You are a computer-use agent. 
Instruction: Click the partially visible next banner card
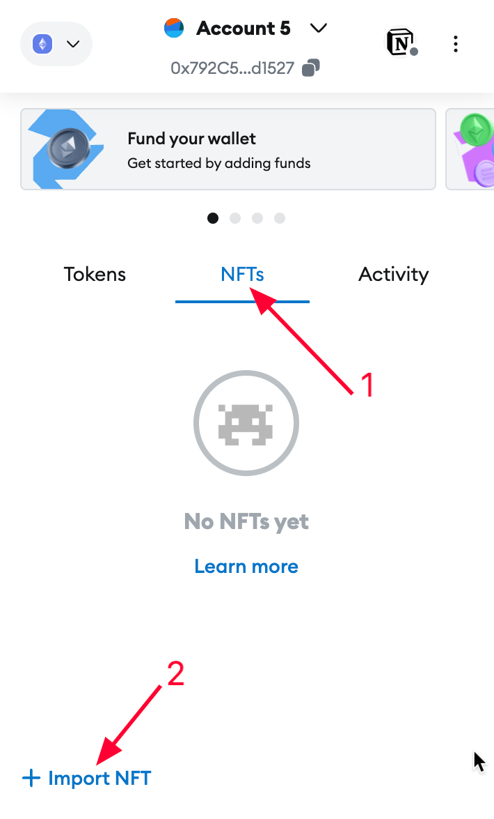coord(470,149)
